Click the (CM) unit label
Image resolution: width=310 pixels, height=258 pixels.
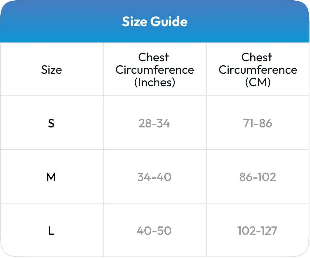[x=258, y=82]
